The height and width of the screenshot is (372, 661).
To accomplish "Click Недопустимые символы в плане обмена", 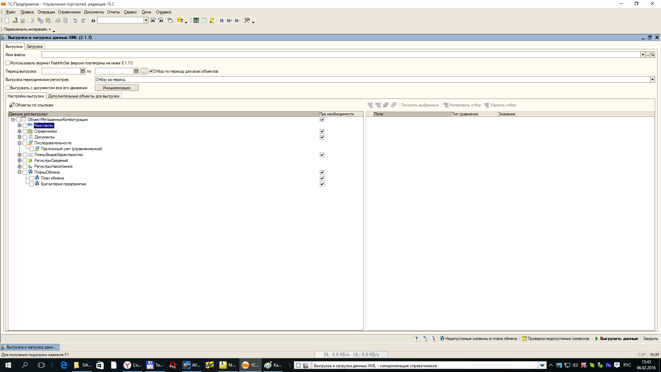I will [478, 339].
